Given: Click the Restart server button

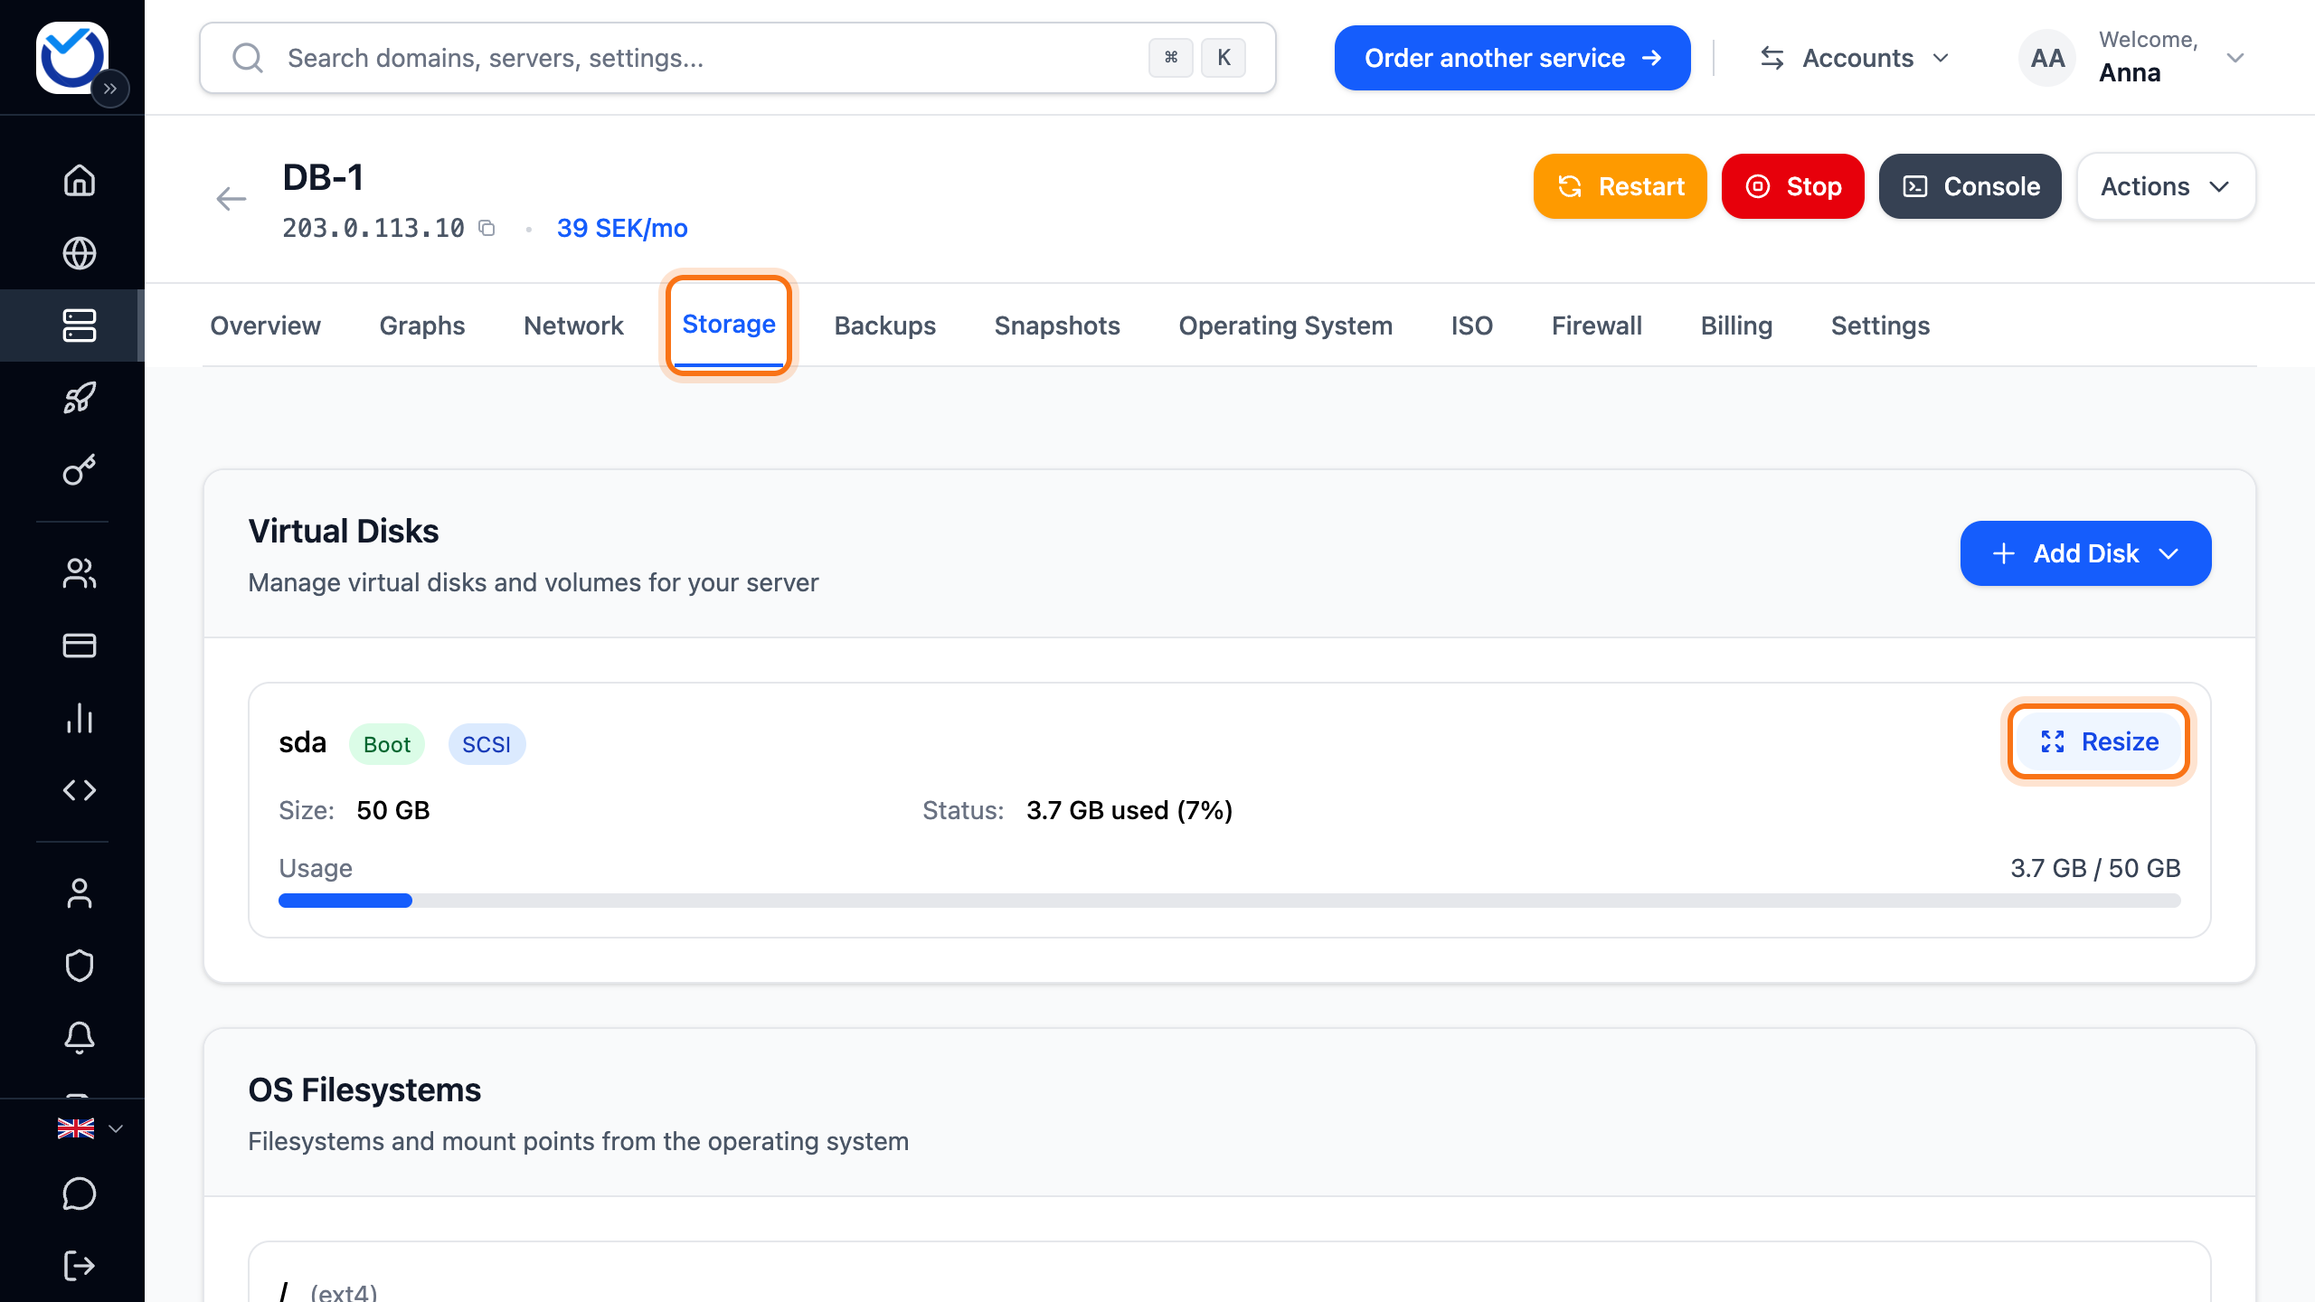Looking at the screenshot, I should point(1620,186).
